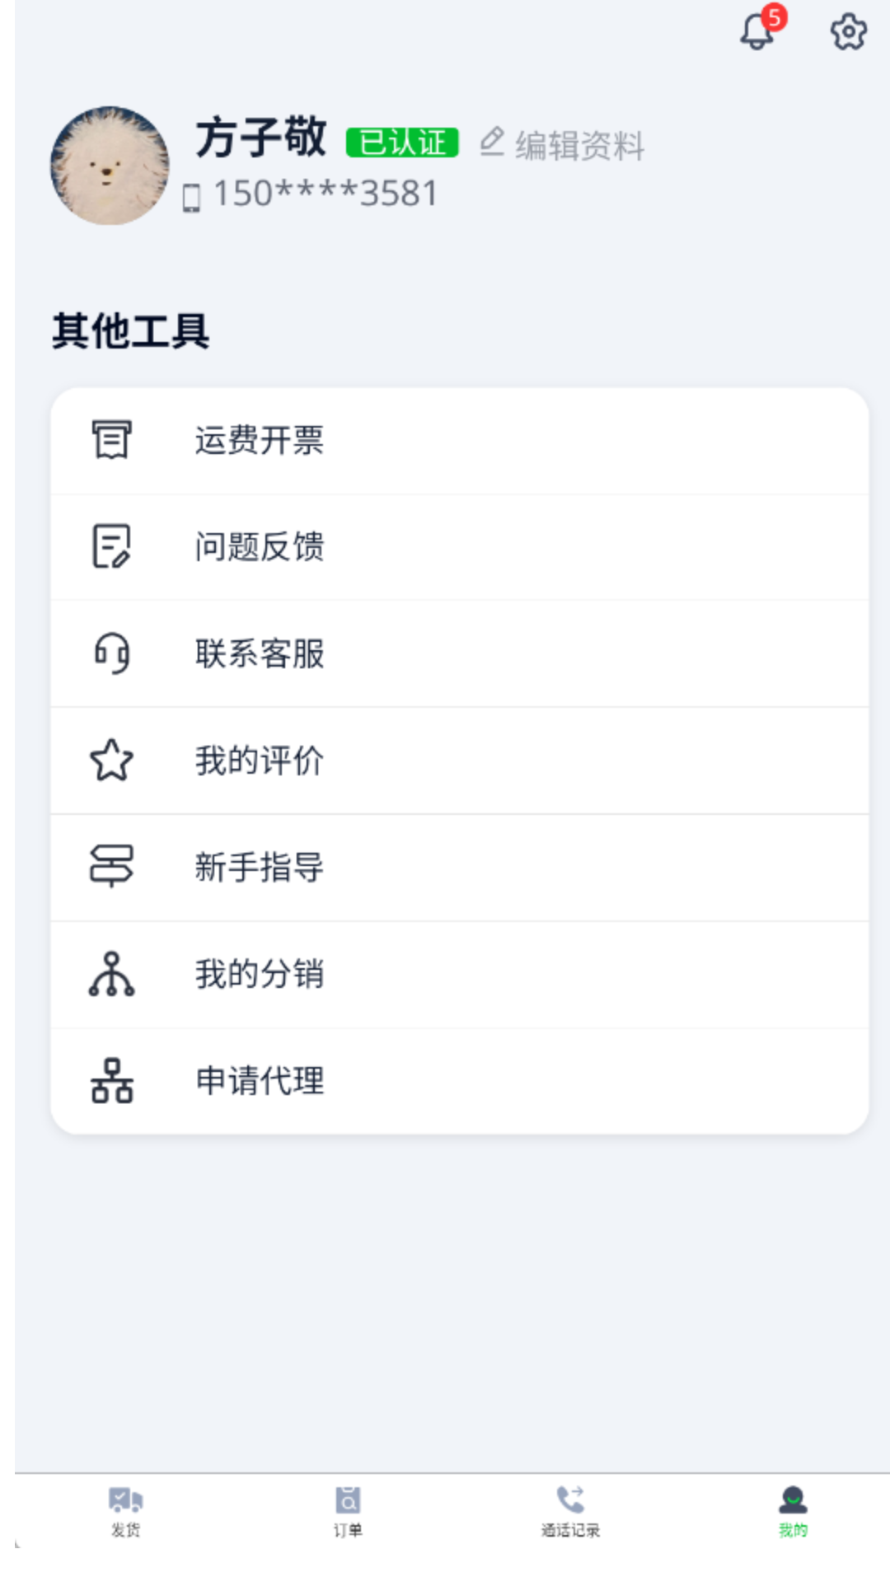The width and height of the screenshot is (890, 1582).
Task: Tap the 运费开票 invoice icon
Action: click(111, 439)
